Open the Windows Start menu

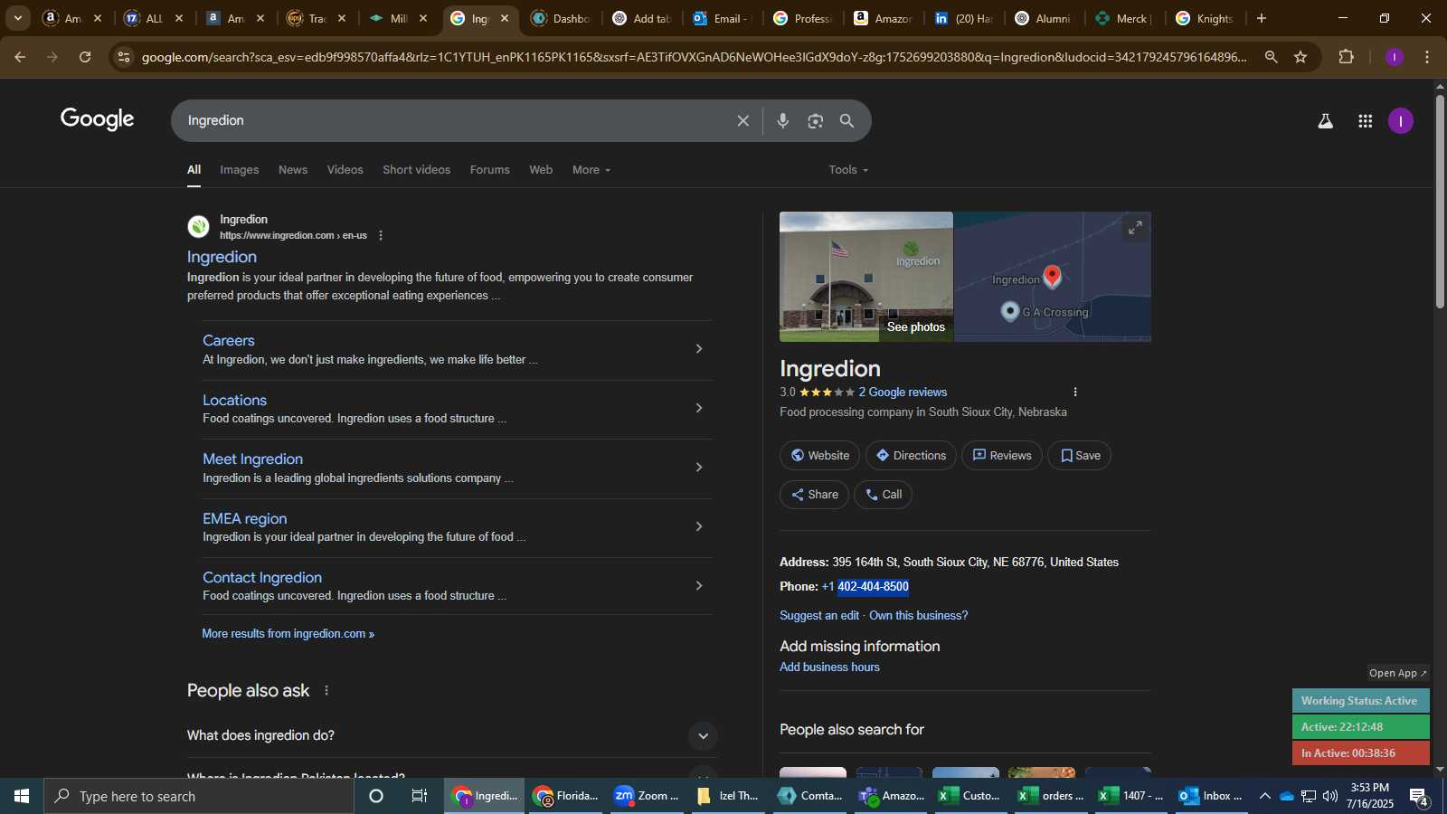point(22,796)
